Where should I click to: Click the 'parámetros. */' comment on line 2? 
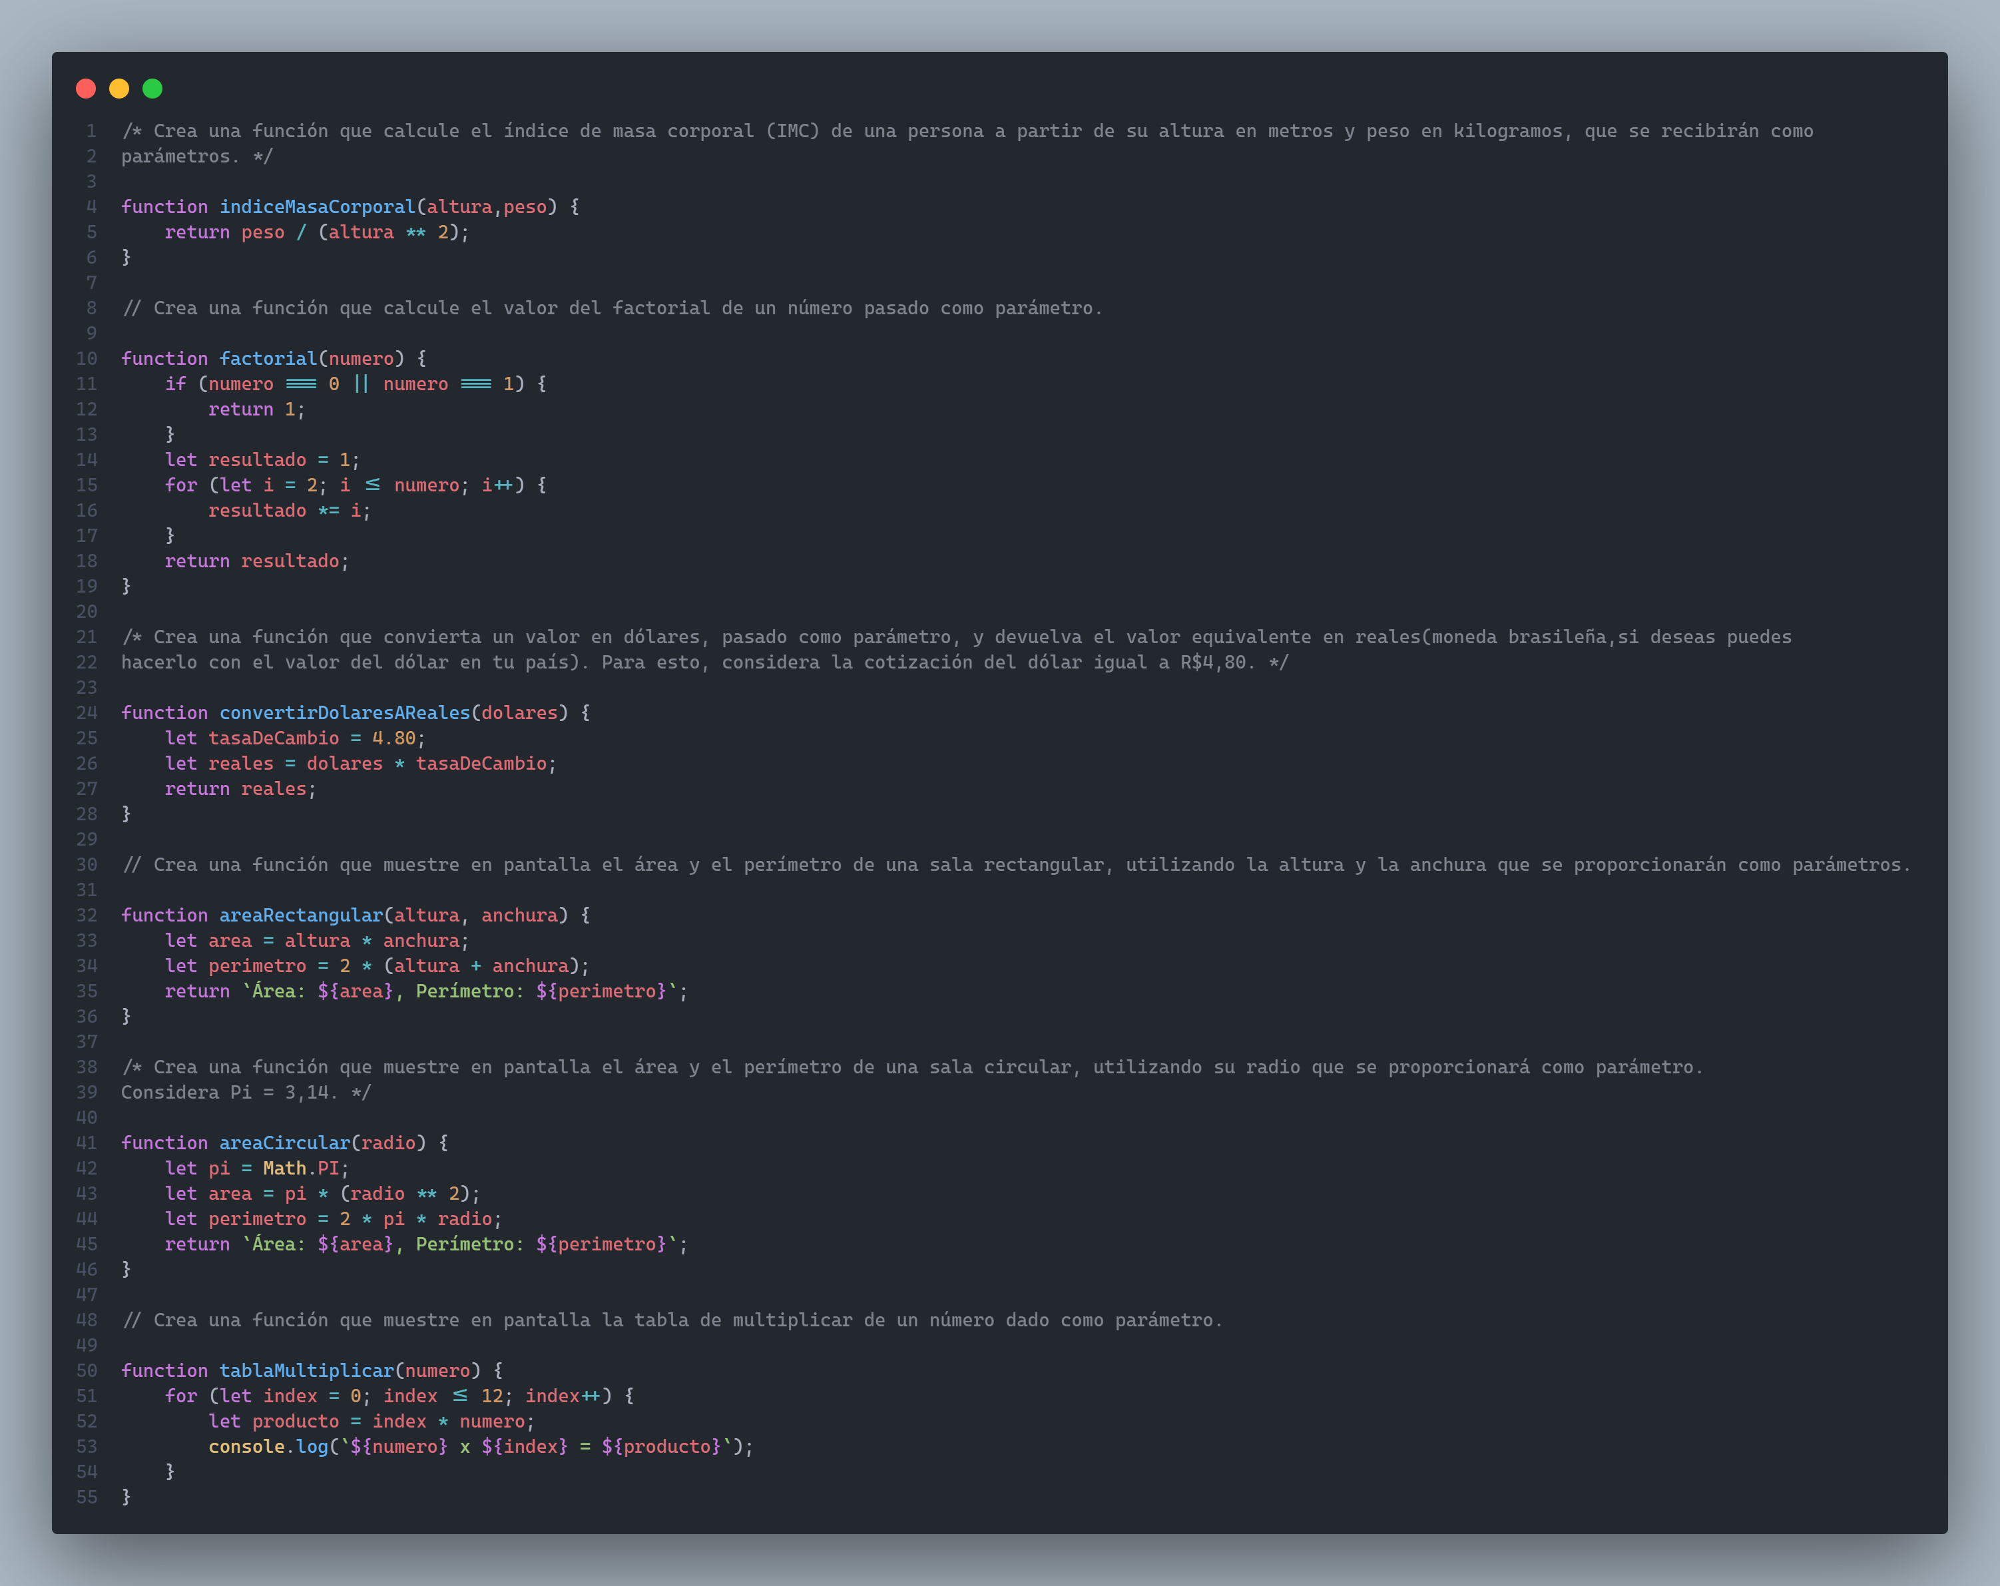(x=196, y=156)
